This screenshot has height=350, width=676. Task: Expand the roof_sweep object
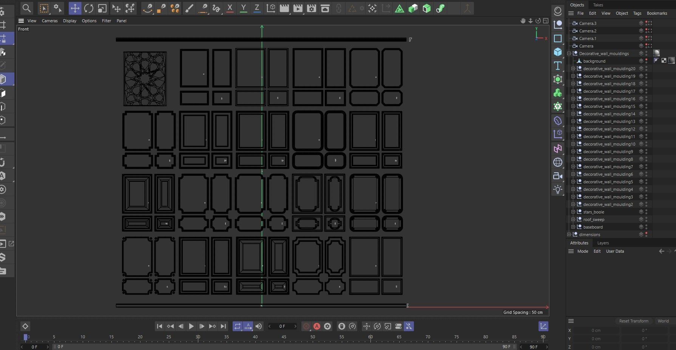[573, 220]
